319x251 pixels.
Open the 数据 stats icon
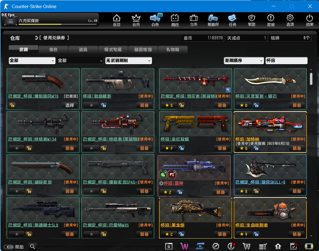[271, 20]
